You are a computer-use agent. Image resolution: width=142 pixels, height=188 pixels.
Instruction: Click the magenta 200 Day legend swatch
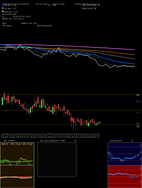click(3, 11)
